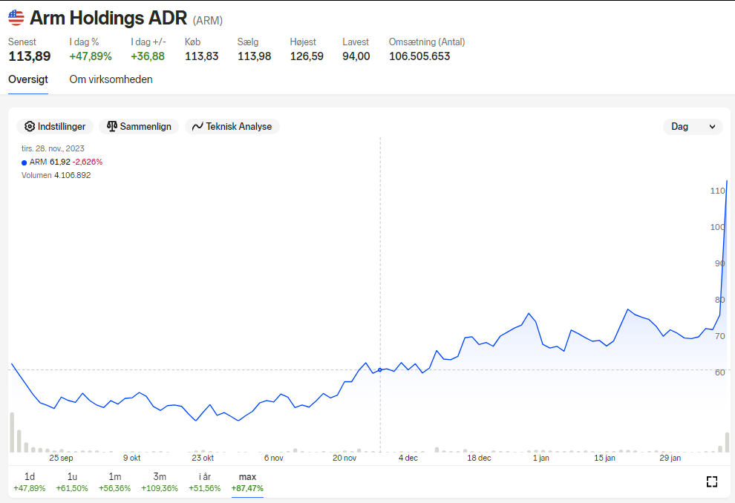Click the Arm Holdings ADR title
The width and height of the screenshot is (735, 503).
tap(108, 18)
